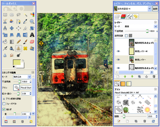Select the Rotate tool
Image resolution: width=160 pixels, height=127 pixels.
[32, 28]
